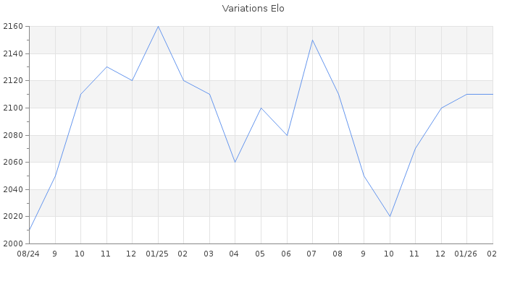Select the 2000 y-axis label

coord(12,243)
